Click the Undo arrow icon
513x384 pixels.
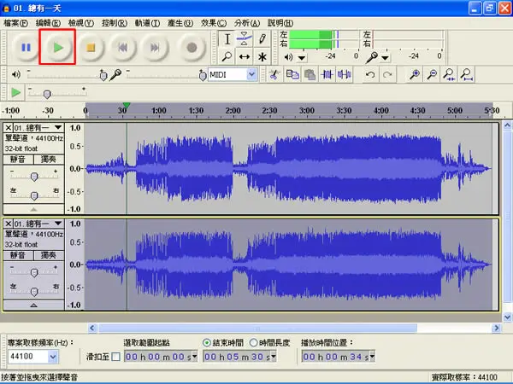pyautogui.click(x=370, y=74)
